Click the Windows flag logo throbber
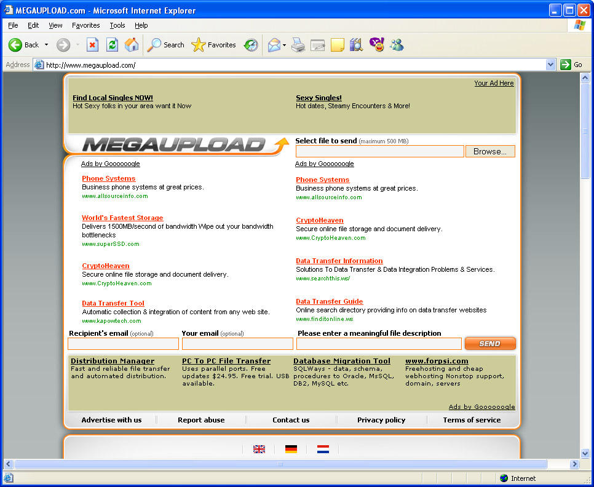The image size is (594, 487). (x=580, y=25)
